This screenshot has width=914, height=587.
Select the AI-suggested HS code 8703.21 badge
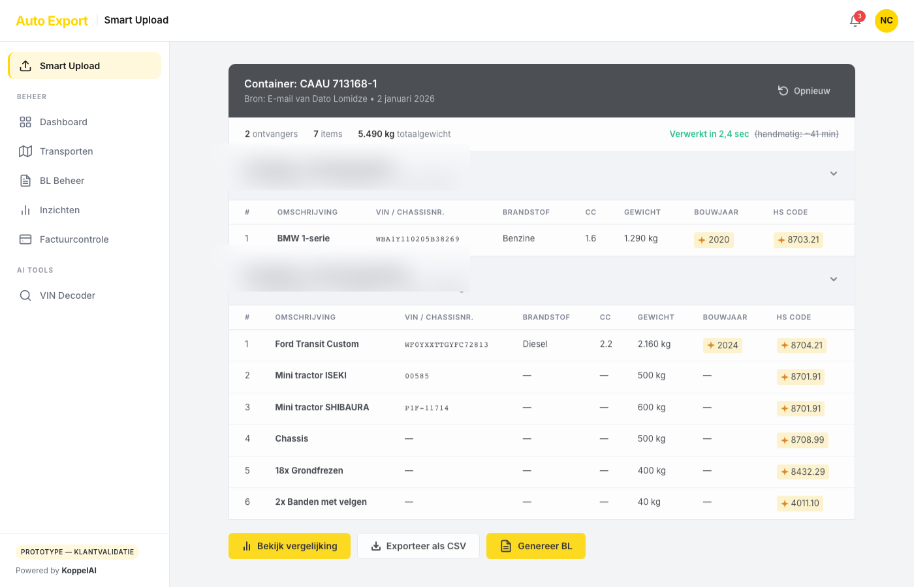coord(798,240)
